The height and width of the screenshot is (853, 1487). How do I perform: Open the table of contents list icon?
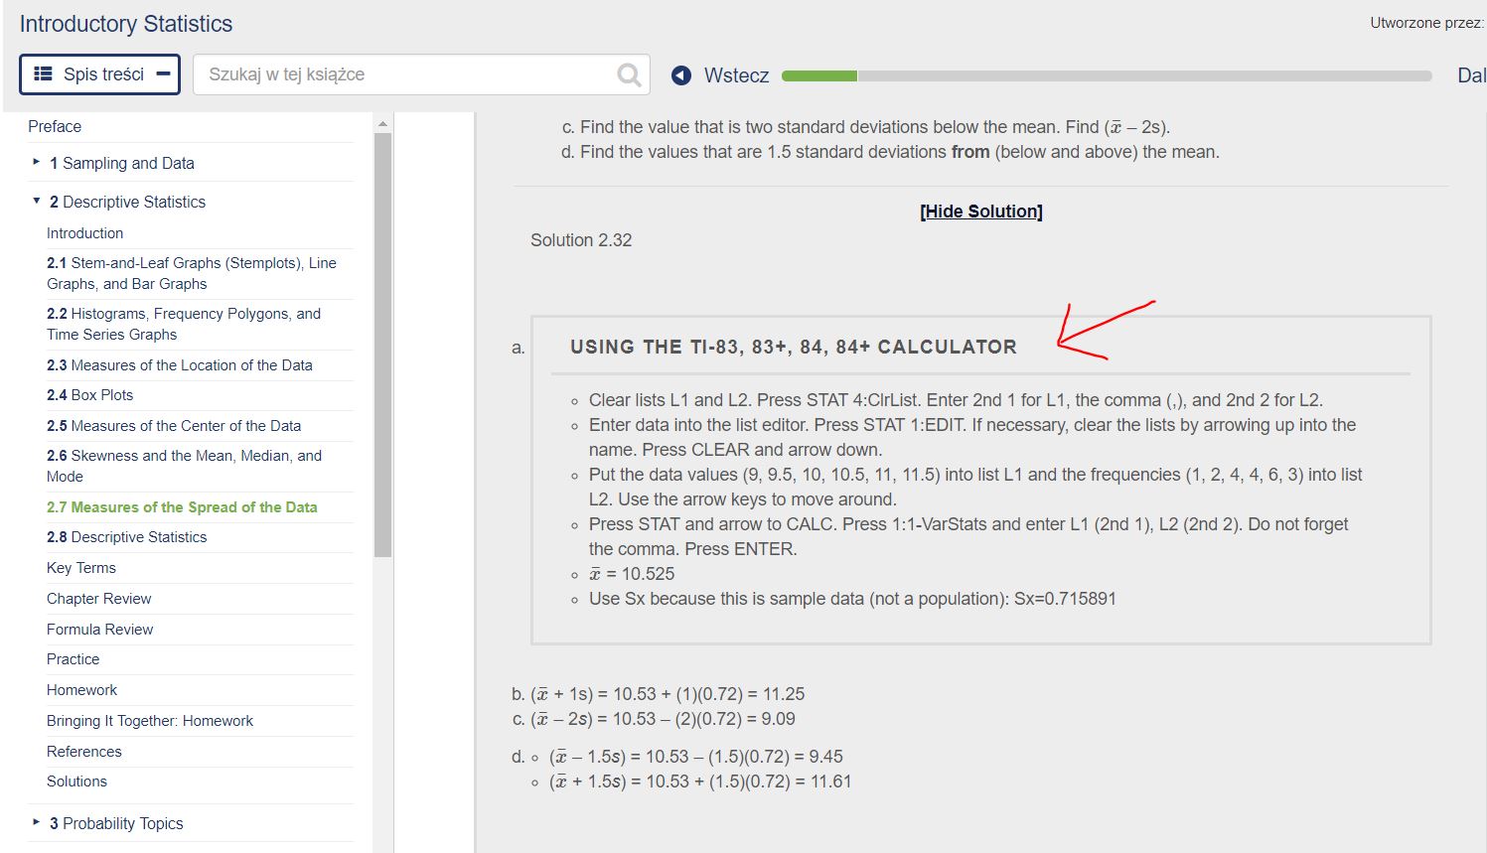(42, 74)
